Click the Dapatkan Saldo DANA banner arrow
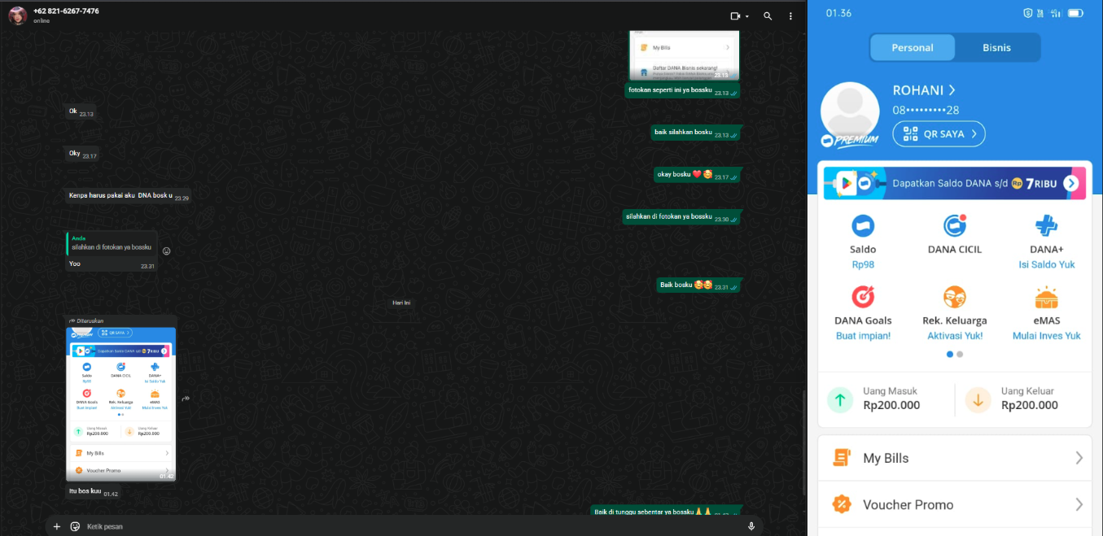1103x536 pixels. click(1070, 184)
